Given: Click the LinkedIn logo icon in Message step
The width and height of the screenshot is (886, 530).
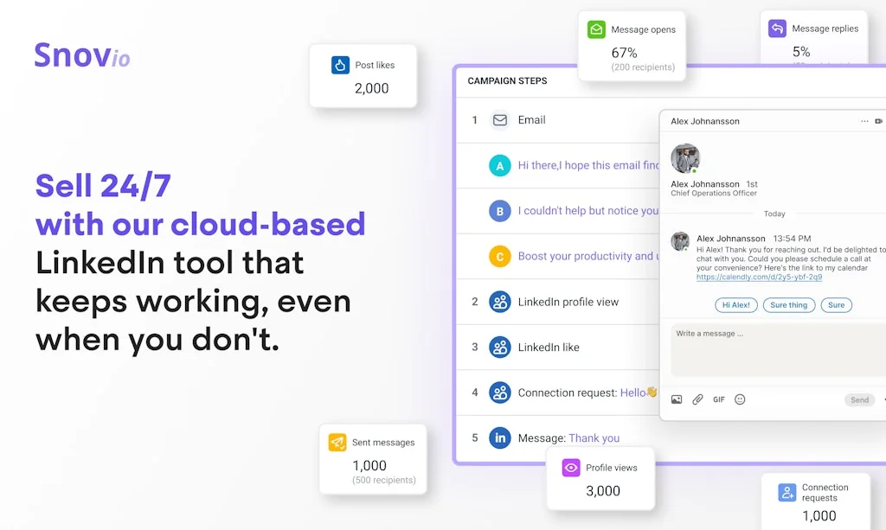Looking at the screenshot, I should (499, 437).
